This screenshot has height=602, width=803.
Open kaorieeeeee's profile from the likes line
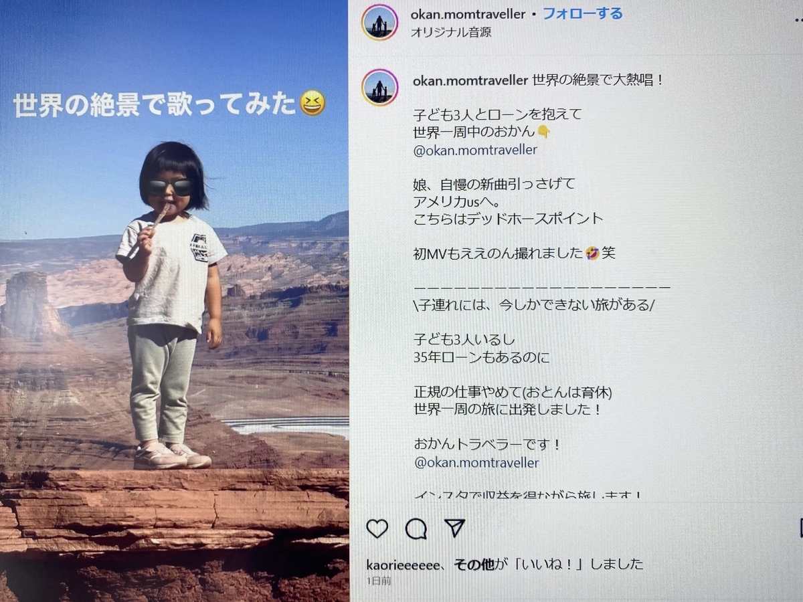[x=404, y=564]
